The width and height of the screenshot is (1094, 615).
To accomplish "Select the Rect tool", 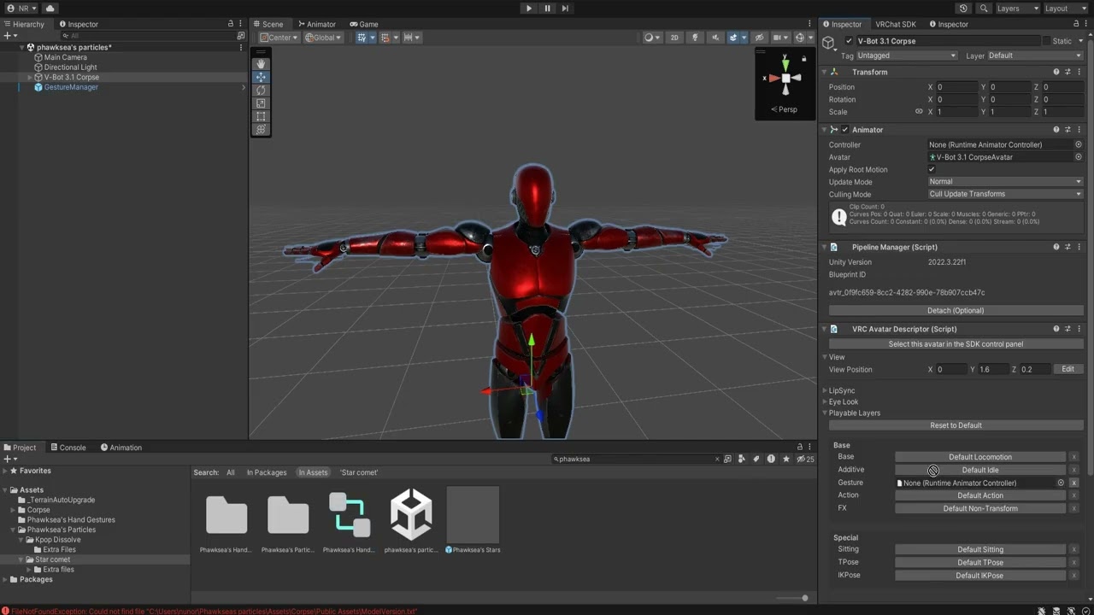I will [261, 116].
